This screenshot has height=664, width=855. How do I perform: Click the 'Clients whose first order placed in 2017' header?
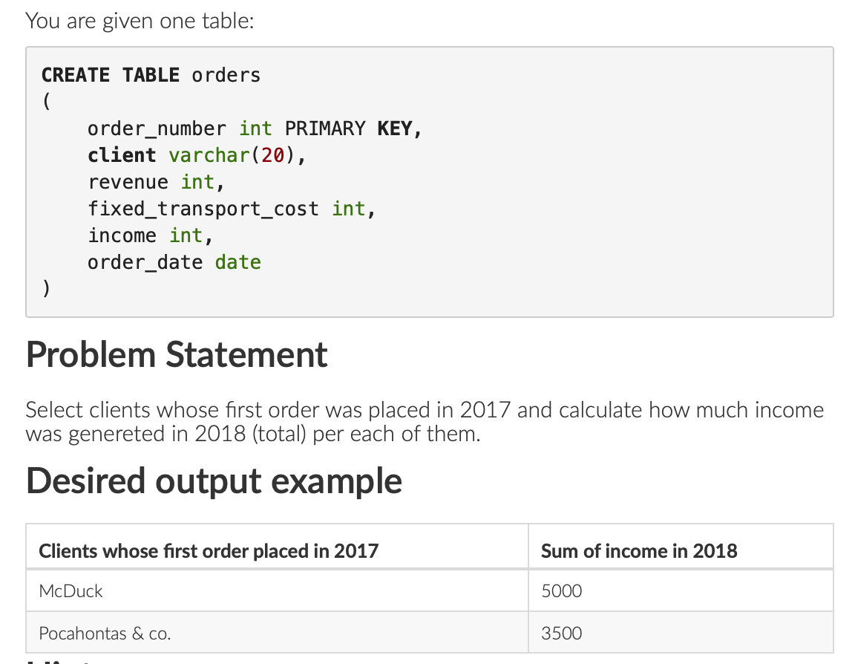click(x=207, y=551)
